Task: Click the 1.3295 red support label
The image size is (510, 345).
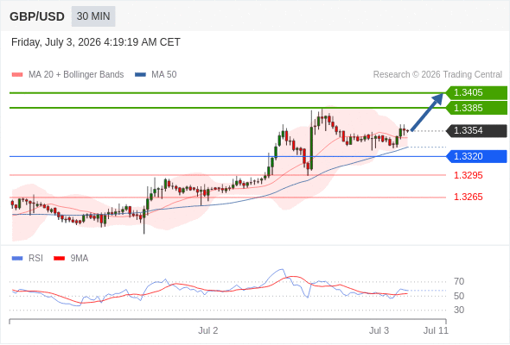Action: [x=468, y=176]
